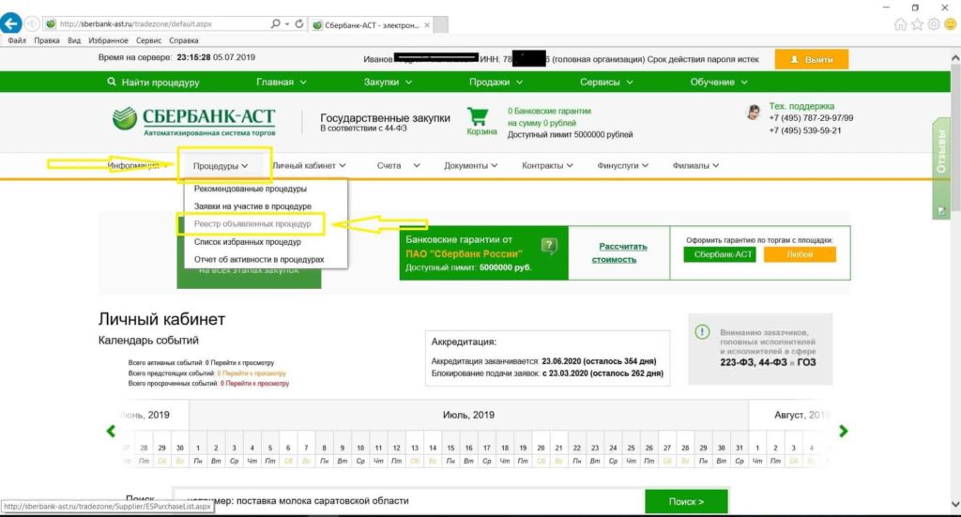Open the Справка browser menu
The width and height of the screenshot is (961, 517).
click(x=183, y=40)
